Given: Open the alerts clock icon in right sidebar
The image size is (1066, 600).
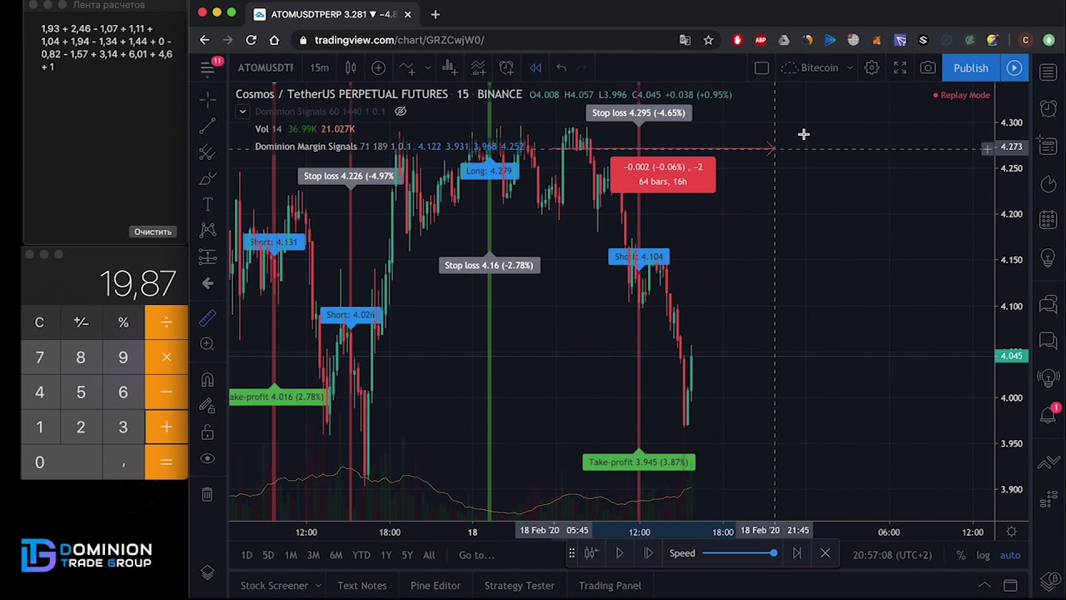Looking at the screenshot, I should point(1049,107).
